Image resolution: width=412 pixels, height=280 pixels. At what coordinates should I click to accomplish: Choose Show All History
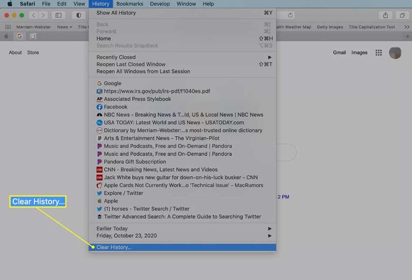[182, 13]
